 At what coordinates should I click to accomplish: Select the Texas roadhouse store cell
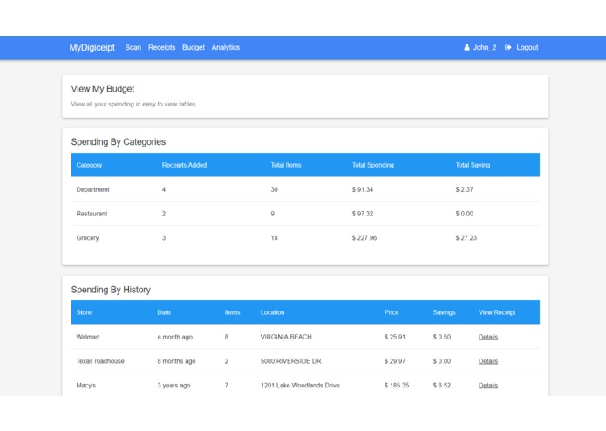tap(100, 361)
